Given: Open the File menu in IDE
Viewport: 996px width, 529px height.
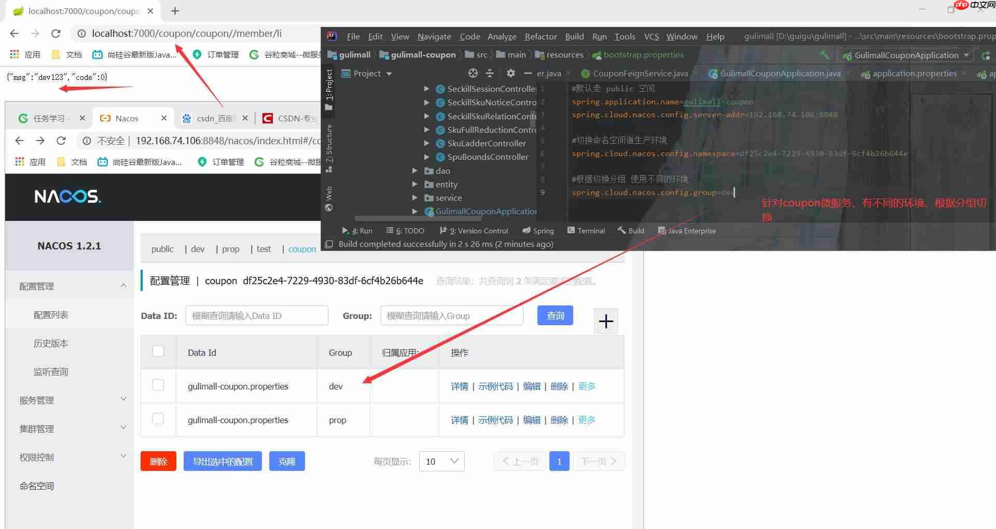Looking at the screenshot, I should (x=353, y=36).
